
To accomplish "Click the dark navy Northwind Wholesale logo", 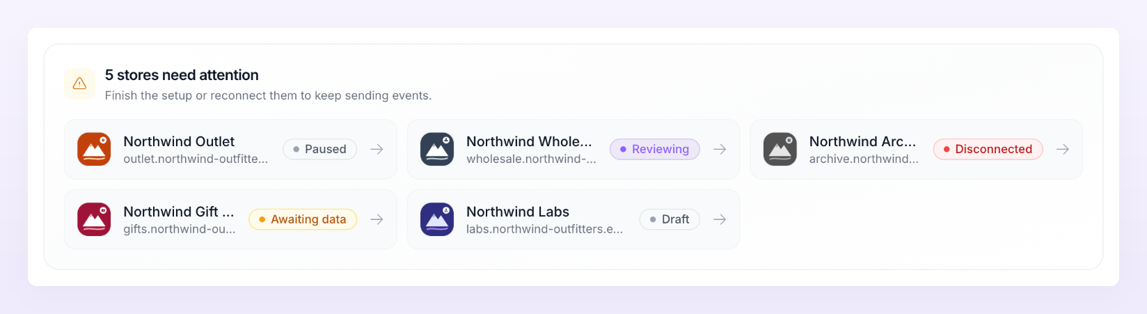I will click(x=437, y=149).
